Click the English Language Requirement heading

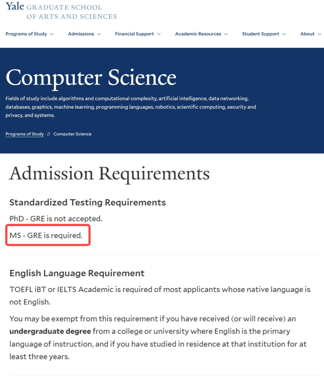77,273
